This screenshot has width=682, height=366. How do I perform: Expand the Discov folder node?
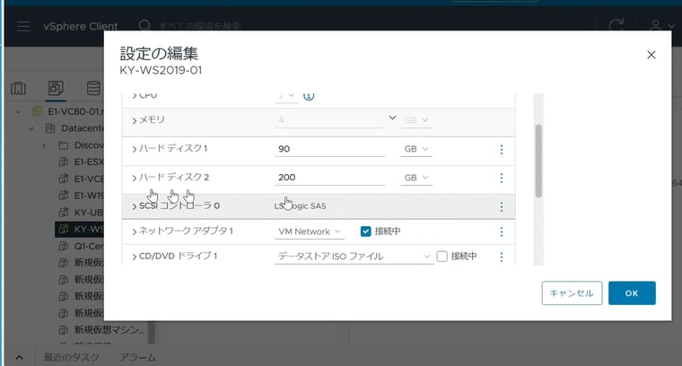44,145
